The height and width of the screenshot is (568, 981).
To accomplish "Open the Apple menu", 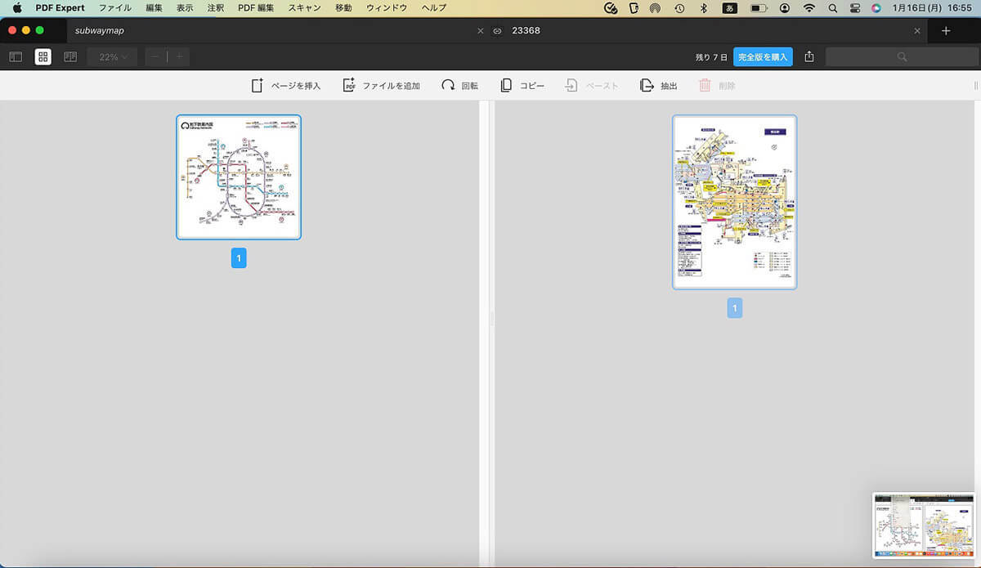I will click(16, 7).
